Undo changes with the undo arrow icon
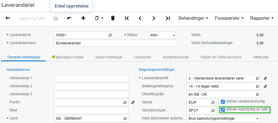 tap(69, 18)
